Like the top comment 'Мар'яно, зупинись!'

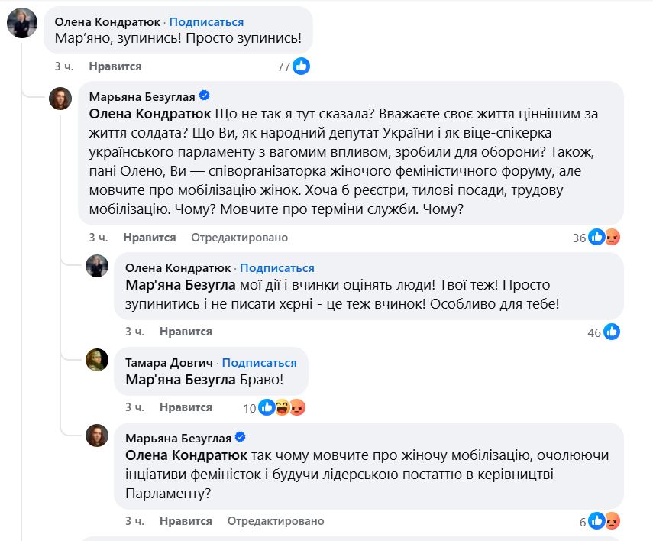coord(115,66)
